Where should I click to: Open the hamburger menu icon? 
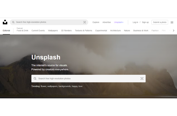click(x=172, y=22)
